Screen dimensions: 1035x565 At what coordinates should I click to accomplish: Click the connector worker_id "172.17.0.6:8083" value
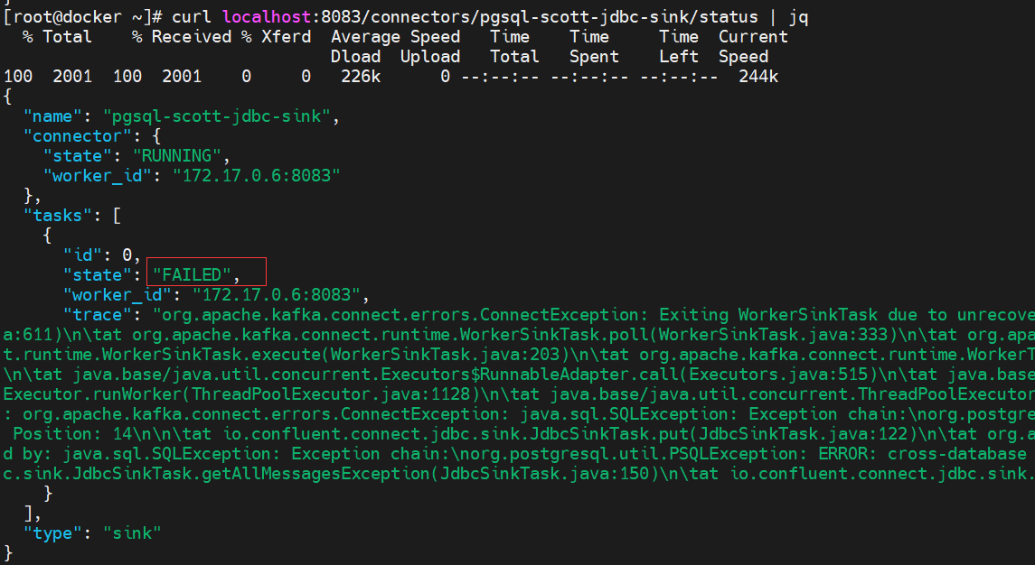pyautogui.click(x=256, y=175)
